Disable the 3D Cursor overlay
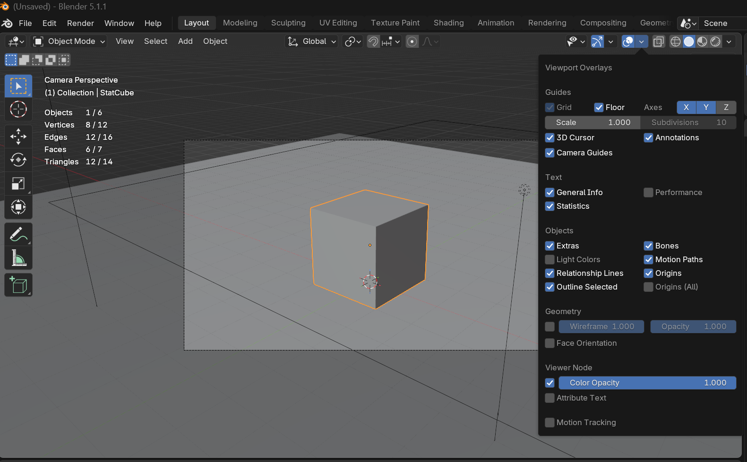 (x=550, y=137)
